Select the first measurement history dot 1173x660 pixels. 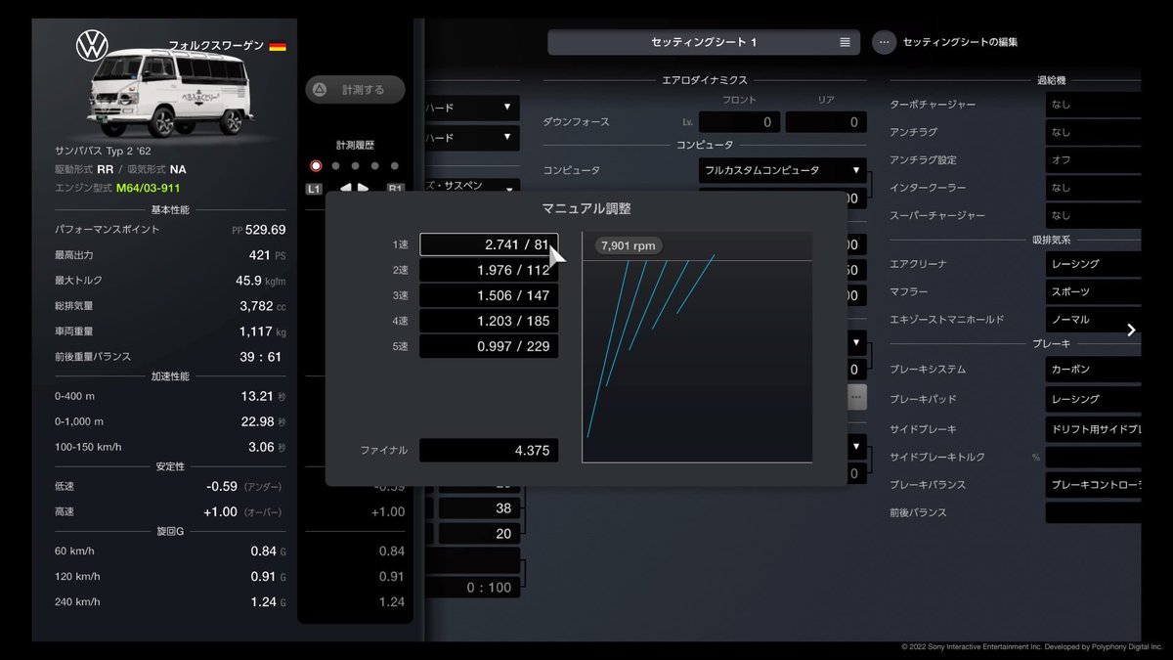coord(315,166)
